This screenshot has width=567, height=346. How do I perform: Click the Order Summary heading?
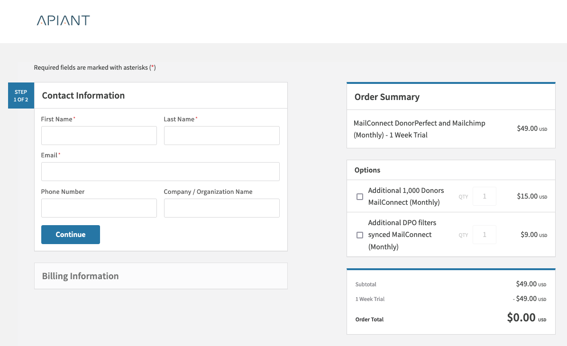(387, 97)
